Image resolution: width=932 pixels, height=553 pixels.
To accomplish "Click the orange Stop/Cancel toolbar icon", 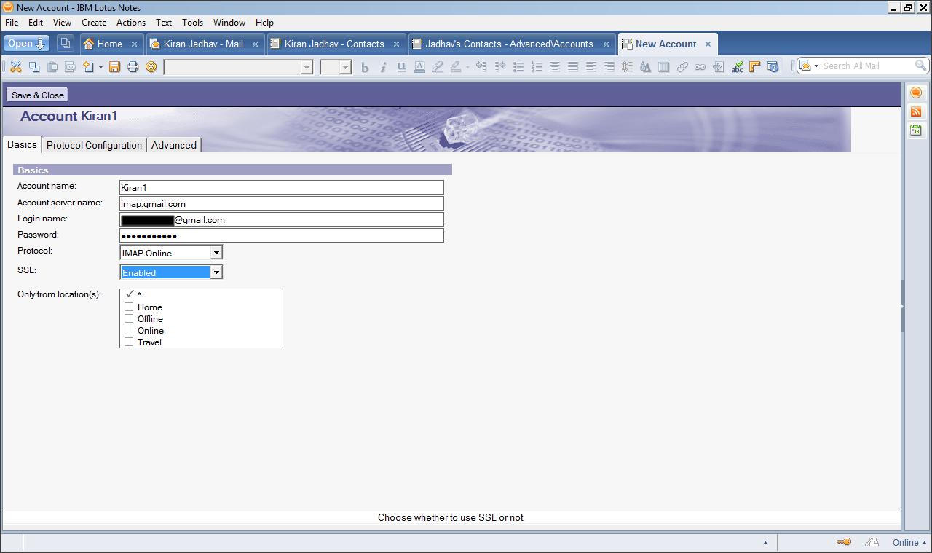I will pos(151,67).
